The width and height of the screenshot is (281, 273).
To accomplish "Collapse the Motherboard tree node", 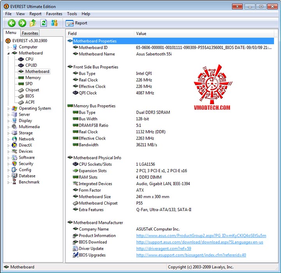I will point(8,53).
